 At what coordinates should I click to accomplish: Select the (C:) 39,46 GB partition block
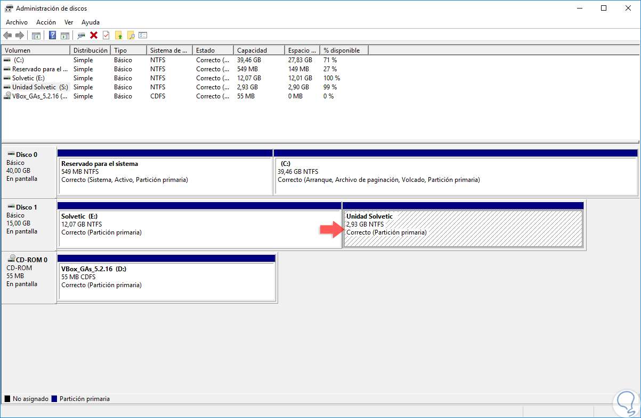pos(456,172)
